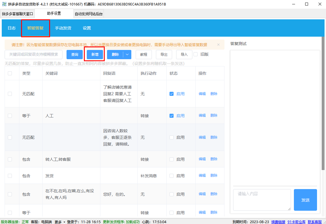
Task: Edit the 了解店铺优惠 reply row
Action: pyautogui.click(x=202, y=94)
